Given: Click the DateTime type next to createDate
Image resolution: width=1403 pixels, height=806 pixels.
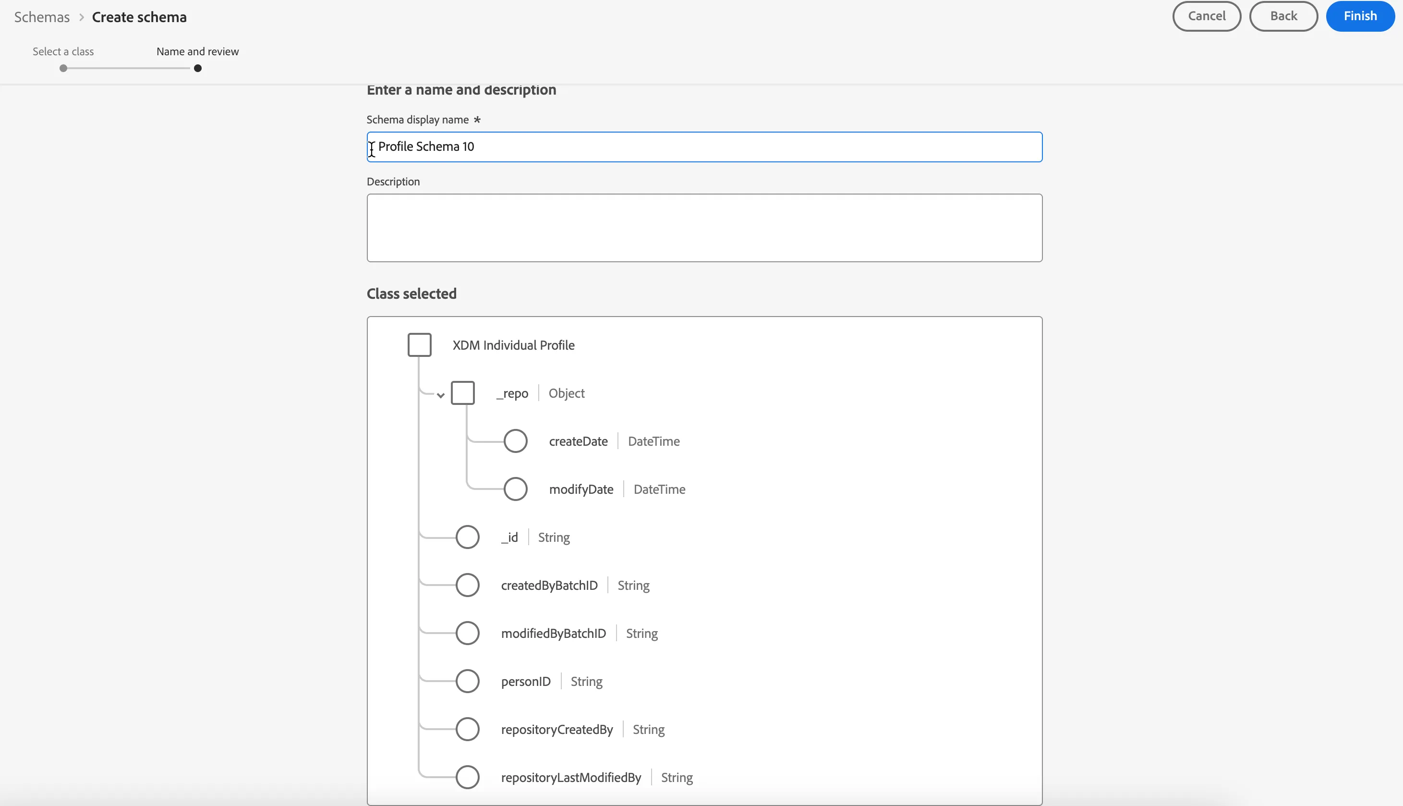Looking at the screenshot, I should tap(654, 441).
